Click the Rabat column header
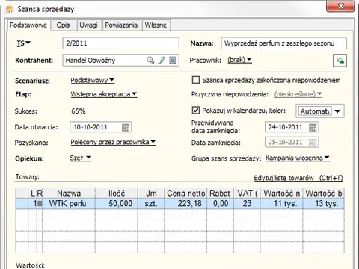 [220, 194]
